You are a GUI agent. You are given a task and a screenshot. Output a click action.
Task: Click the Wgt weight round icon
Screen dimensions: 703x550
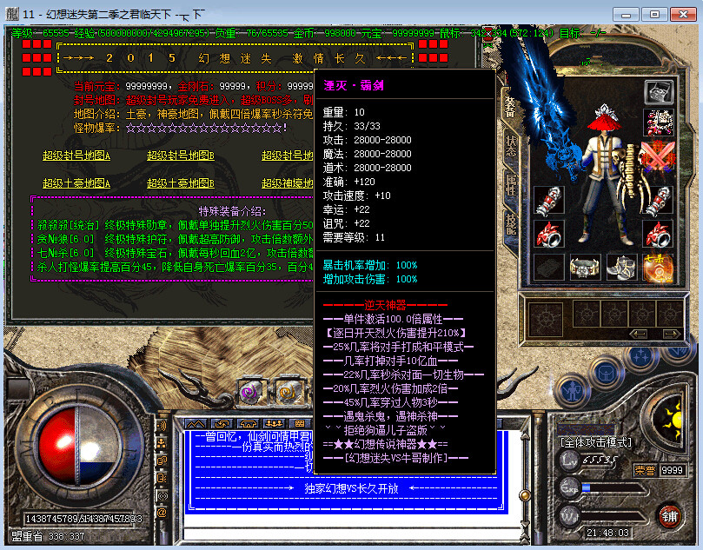(569, 515)
